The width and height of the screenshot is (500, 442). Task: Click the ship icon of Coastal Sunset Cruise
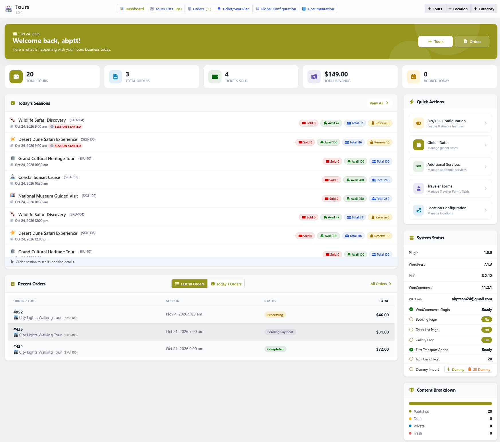pos(13,177)
